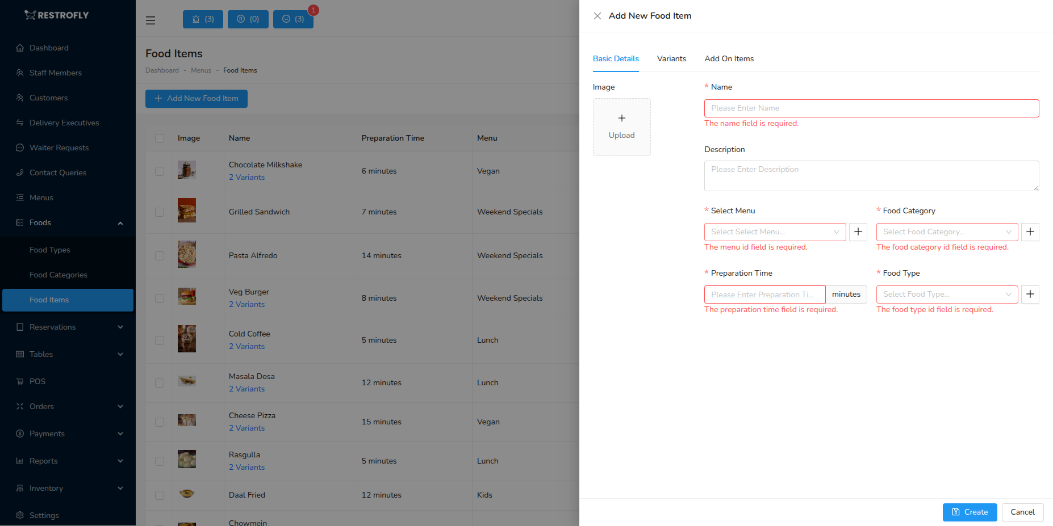Expand the Reservations sidebar section

point(68,327)
